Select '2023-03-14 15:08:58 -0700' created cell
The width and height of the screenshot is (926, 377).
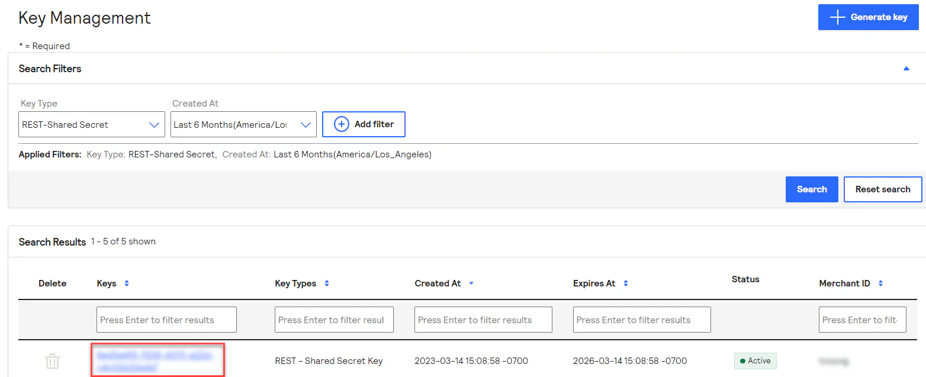click(471, 361)
